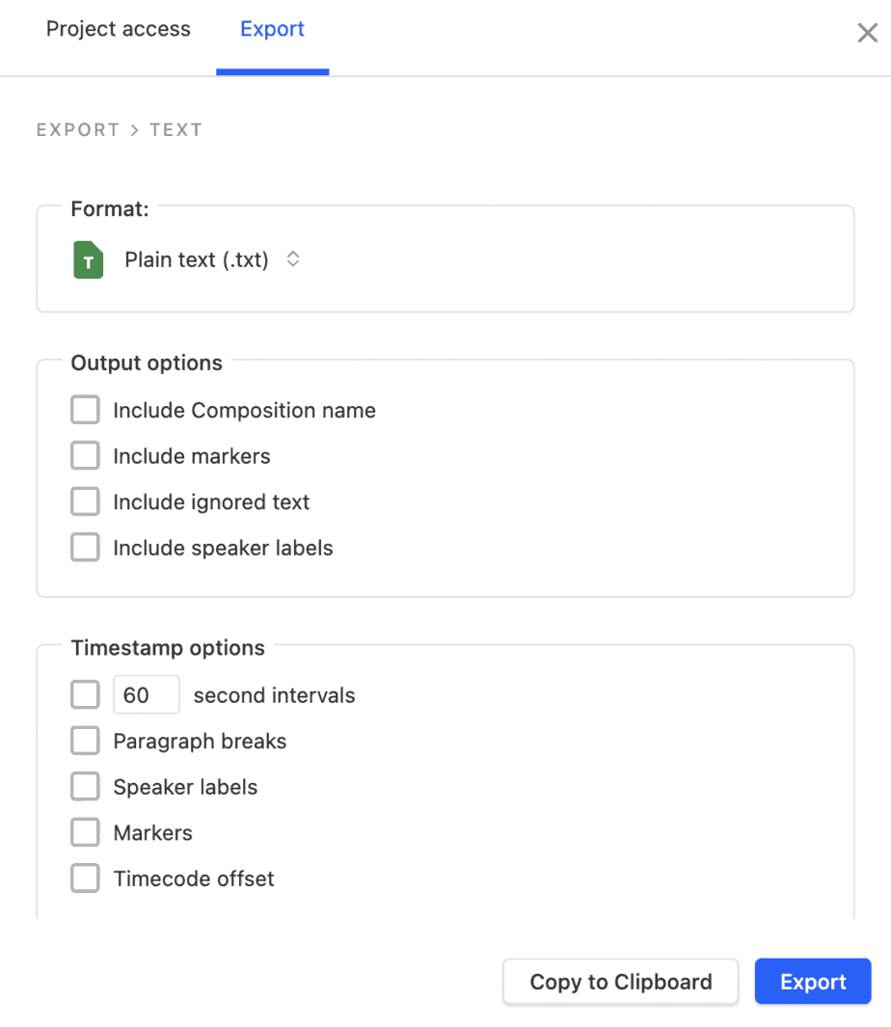Open the Plain text format dropdown
This screenshot has height=1027, width=891.
(197, 260)
